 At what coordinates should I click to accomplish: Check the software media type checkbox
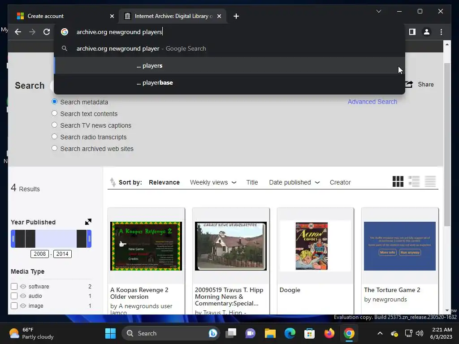click(14, 286)
